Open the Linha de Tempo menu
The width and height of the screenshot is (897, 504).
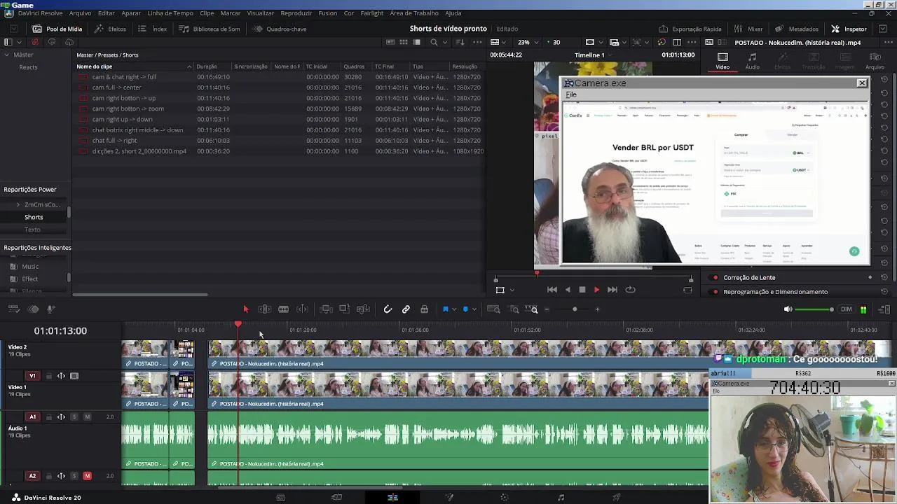point(170,13)
